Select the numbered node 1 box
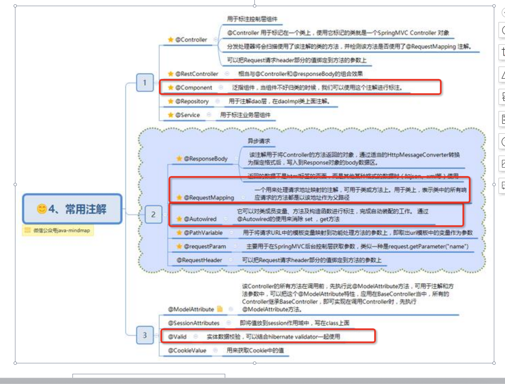The width and height of the screenshot is (505, 384). tap(145, 83)
